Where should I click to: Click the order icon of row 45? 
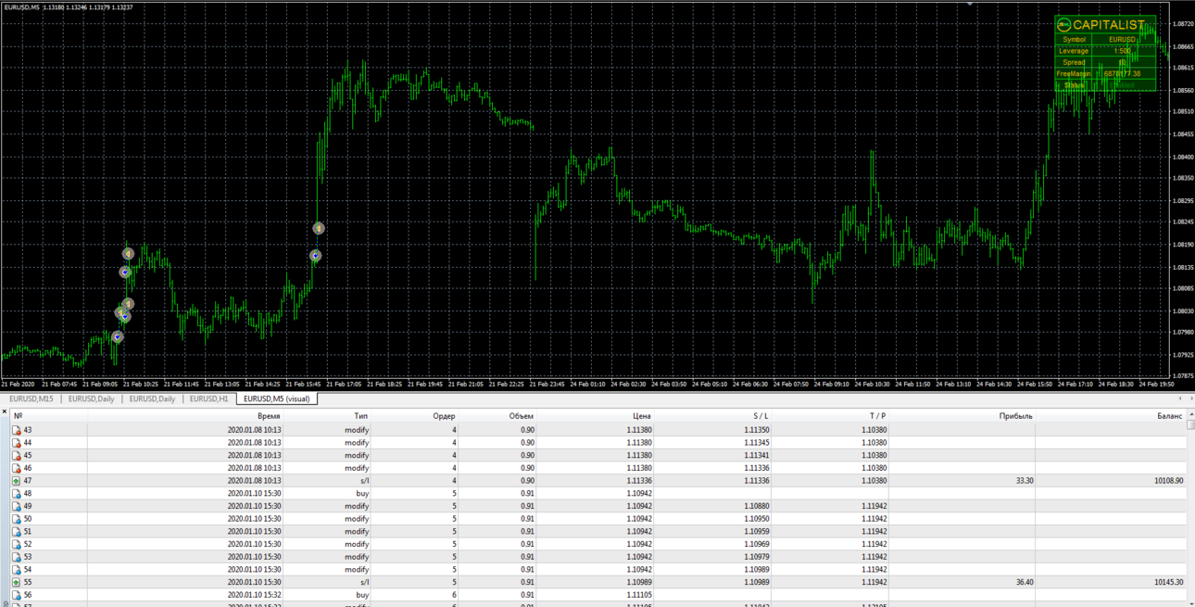17,455
